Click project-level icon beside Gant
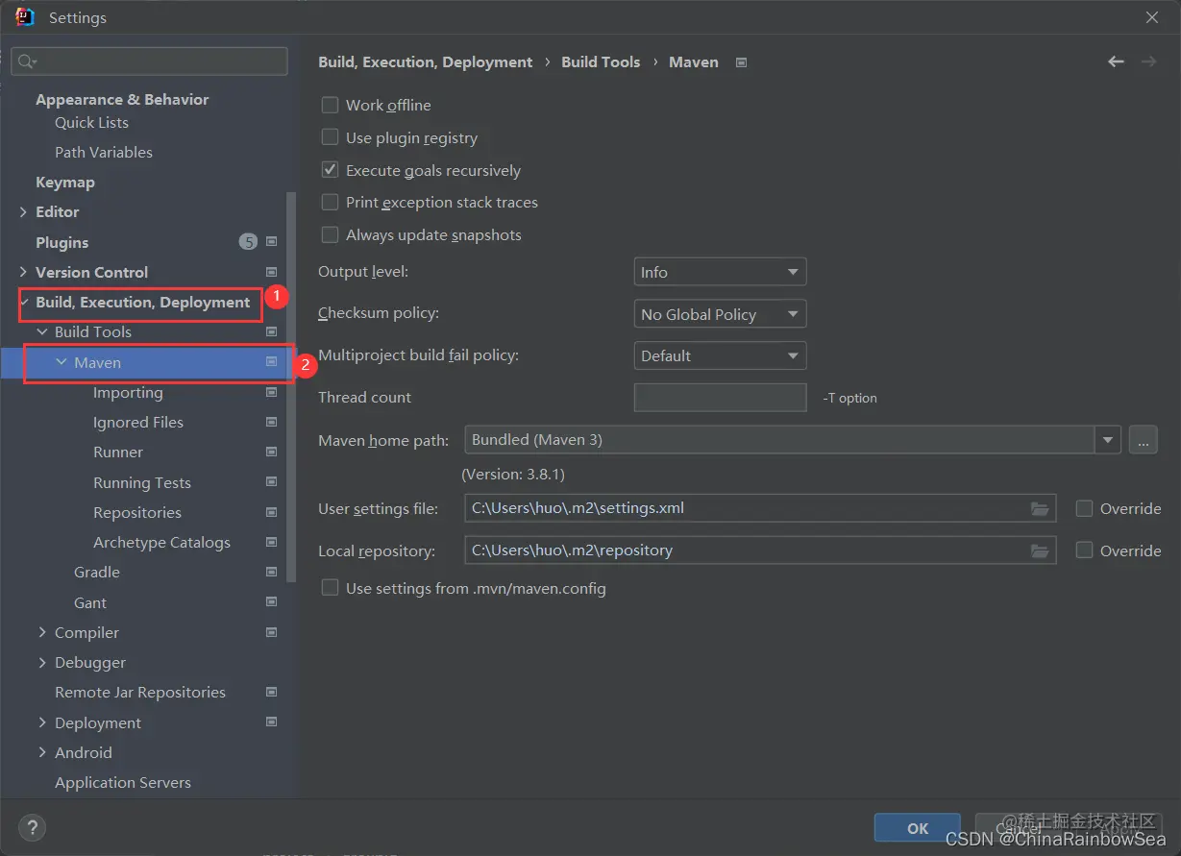 click(272, 602)
